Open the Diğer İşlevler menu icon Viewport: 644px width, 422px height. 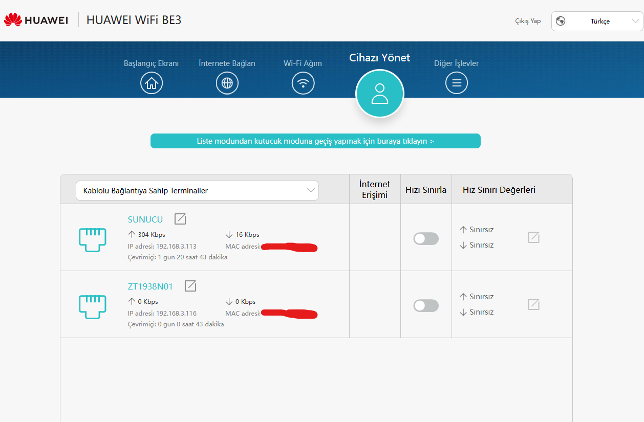point(457,83)
